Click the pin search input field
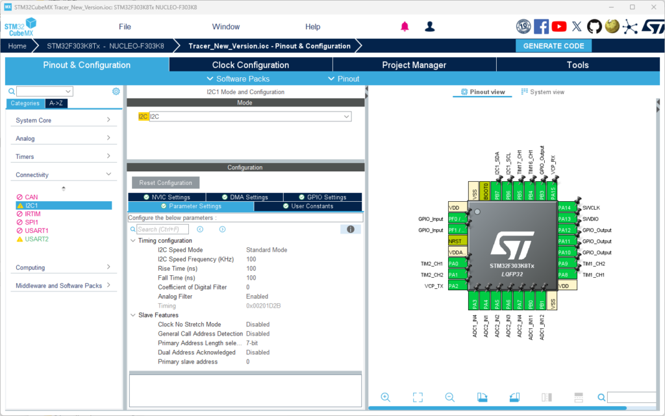The image size is (665, 416). click(632, 397)
